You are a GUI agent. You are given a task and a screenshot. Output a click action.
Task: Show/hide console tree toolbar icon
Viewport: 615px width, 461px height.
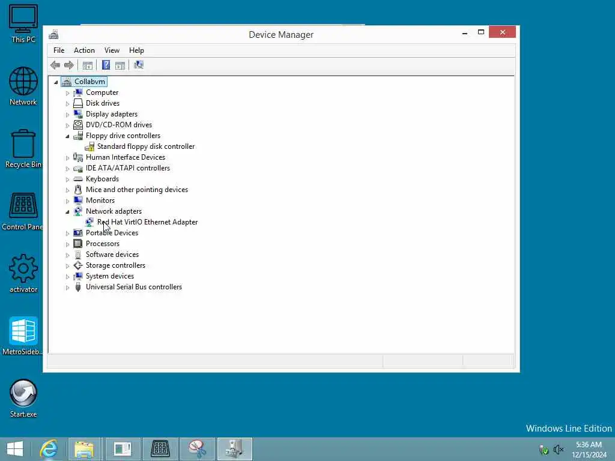[88, 65]
